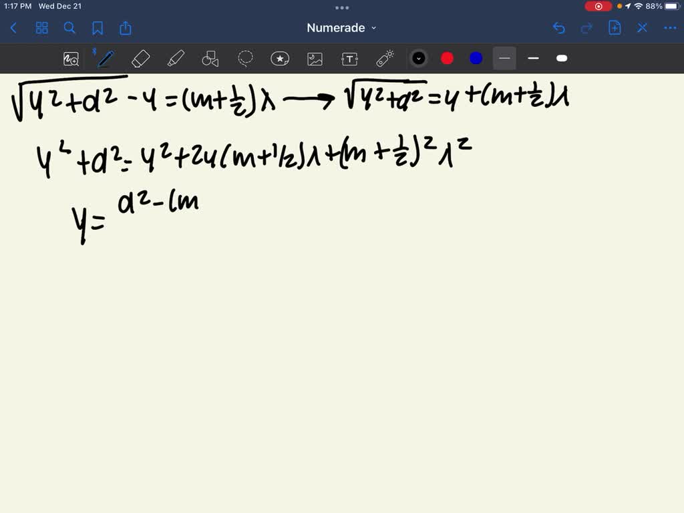The width and height of the screenshot is (684, 513).
Task: Open the black color options chevron
Action: [x=419, y=58]
